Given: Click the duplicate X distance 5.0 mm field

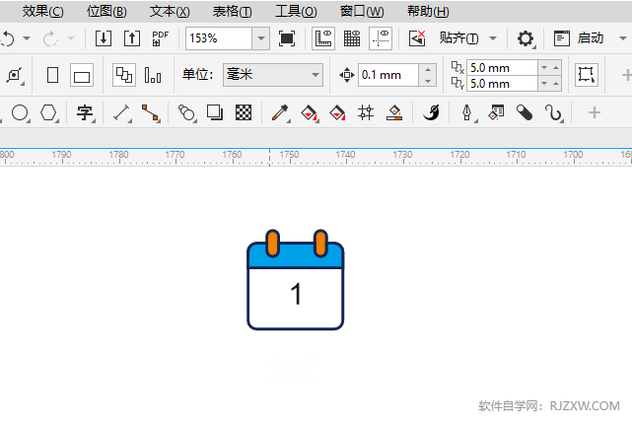Looking at the screenshot, I should (502, 67).
